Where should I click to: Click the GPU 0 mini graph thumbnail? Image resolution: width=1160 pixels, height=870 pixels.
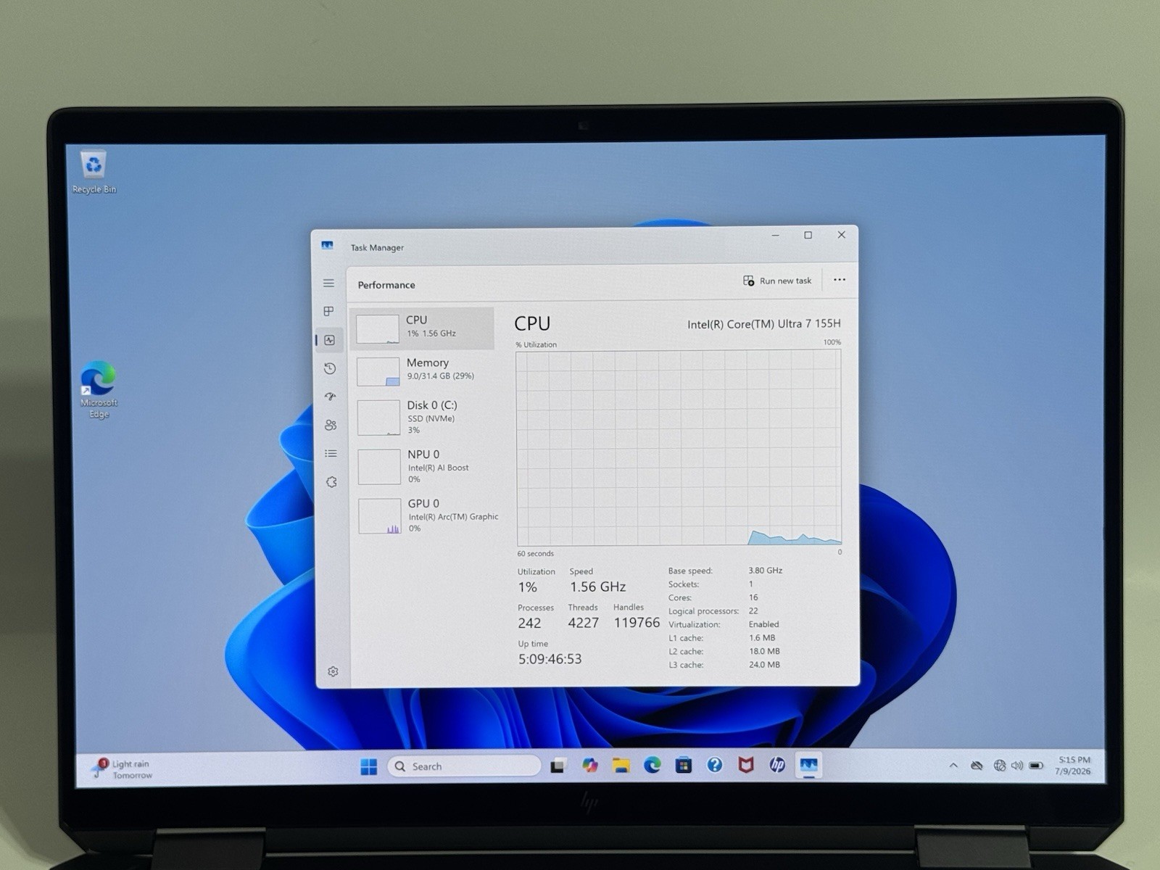(x=379, y=515)
